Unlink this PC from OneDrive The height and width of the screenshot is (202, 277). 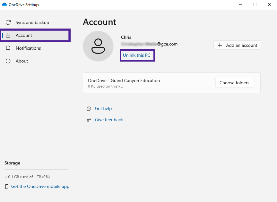point(137,55)
